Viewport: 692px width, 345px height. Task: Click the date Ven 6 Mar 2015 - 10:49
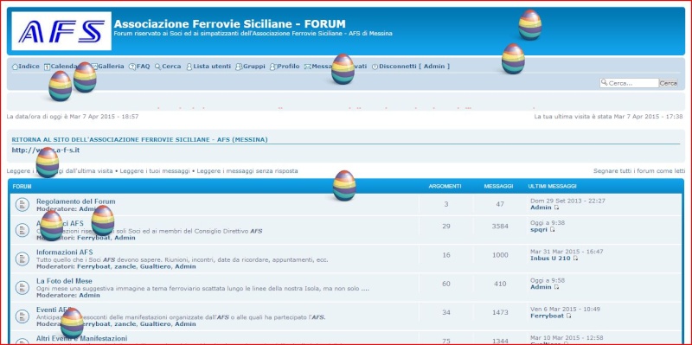pos(565,309)
